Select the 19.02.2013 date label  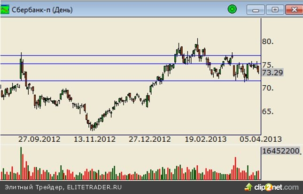(x=205, y=139)
